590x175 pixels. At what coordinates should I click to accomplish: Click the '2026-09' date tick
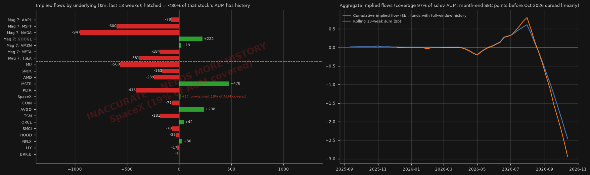coord(544,169)
